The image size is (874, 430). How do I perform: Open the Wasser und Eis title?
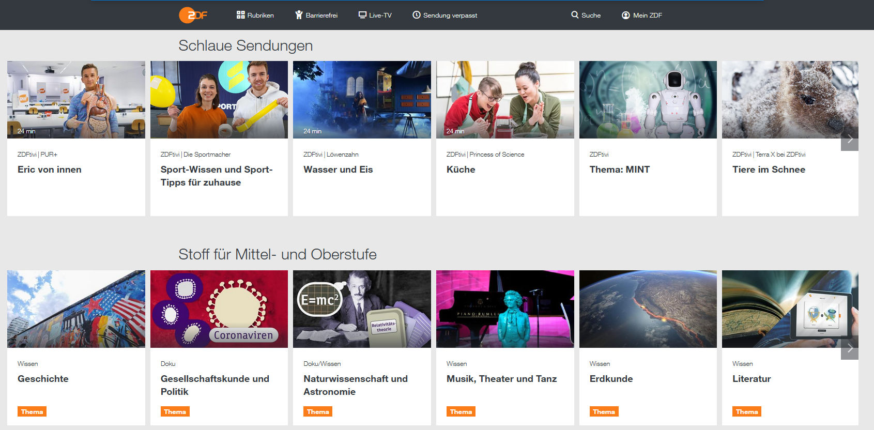338,170
